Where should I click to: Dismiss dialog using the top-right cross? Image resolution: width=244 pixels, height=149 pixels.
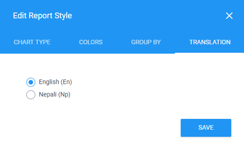[x=229, y=16]
